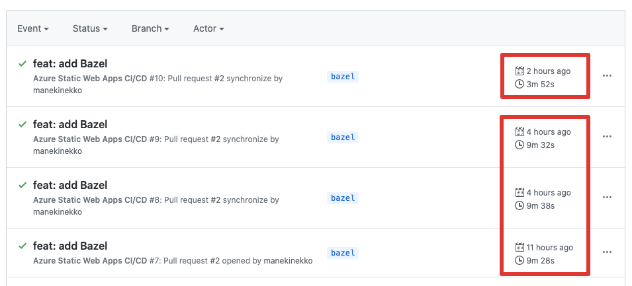Screen dimensions: 632x286
Task: Open the three-dot menu for run #10
Action: point(607,76)
